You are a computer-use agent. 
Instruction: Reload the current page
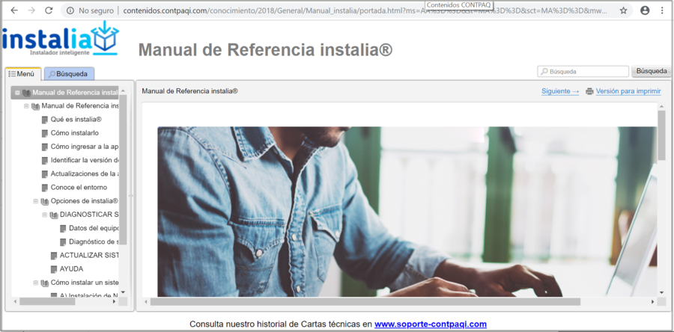tap(49, 10)
